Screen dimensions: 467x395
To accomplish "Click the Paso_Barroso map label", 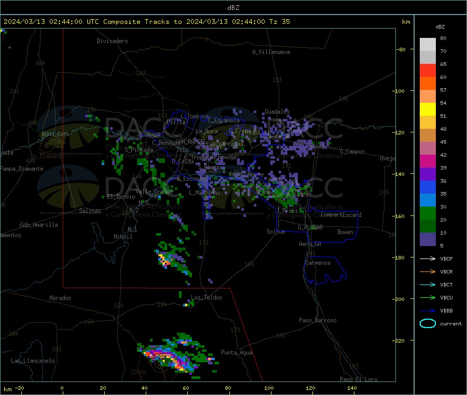I will click(318, 320).
